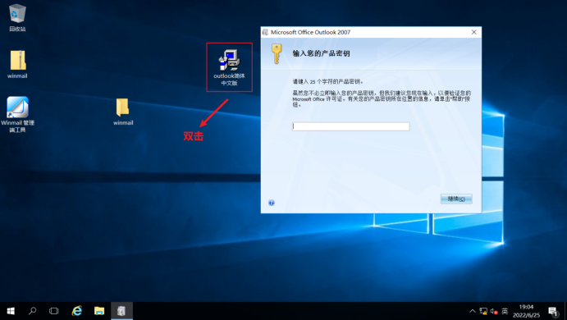Image resolution: width=567 pixels, height=320 pixels.
Task: Open the volume tray icon
Action: click(494, 311)
